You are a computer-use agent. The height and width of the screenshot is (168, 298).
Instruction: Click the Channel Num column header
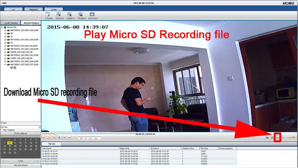coord(190,148)
